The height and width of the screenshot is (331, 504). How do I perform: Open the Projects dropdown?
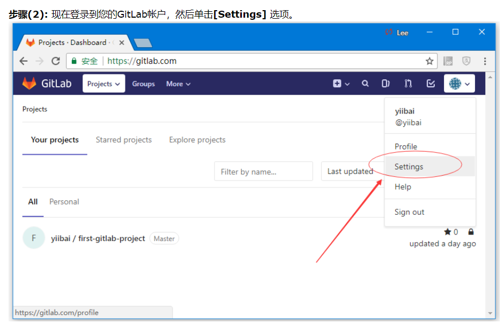tap(103, 84)
